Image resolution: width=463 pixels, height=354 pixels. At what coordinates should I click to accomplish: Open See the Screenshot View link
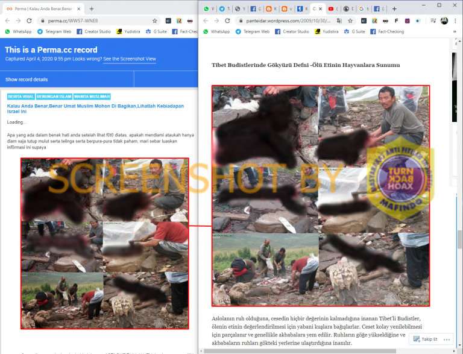click(x=130, y=59)
